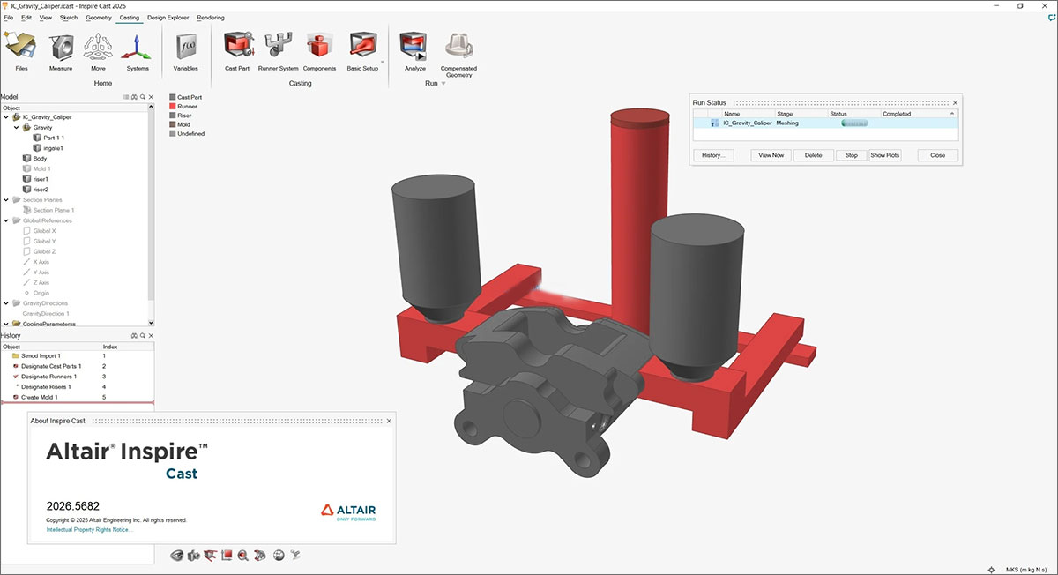Image resolution: width=1058 pixels, height=575 pixels.
Task: Toggle the Mold legend square
Action: point(173,124)
